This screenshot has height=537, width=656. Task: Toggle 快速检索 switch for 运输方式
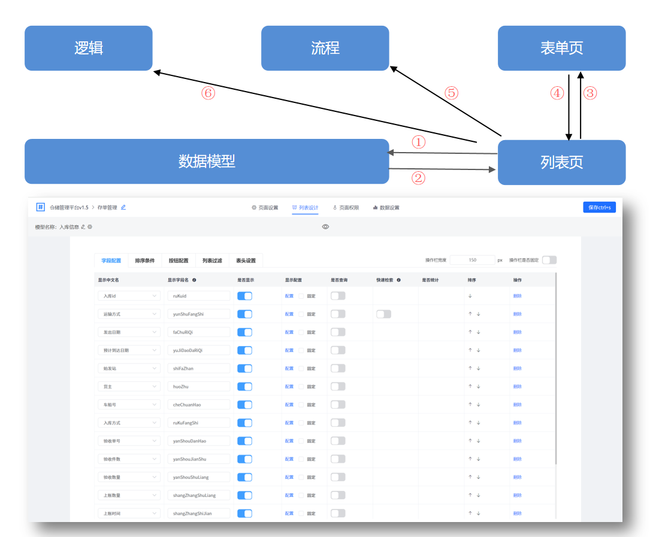click(383, 314)
